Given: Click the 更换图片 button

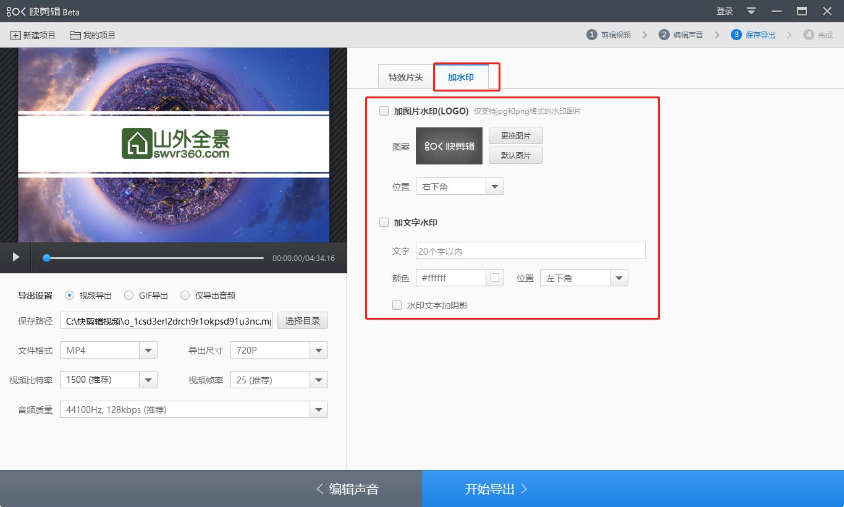Looking at the screenshot, I should 515,135.
